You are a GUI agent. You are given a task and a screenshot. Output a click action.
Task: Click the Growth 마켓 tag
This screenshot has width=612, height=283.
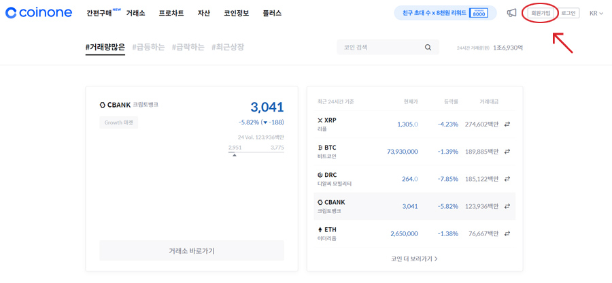click(x=118, y=122)
